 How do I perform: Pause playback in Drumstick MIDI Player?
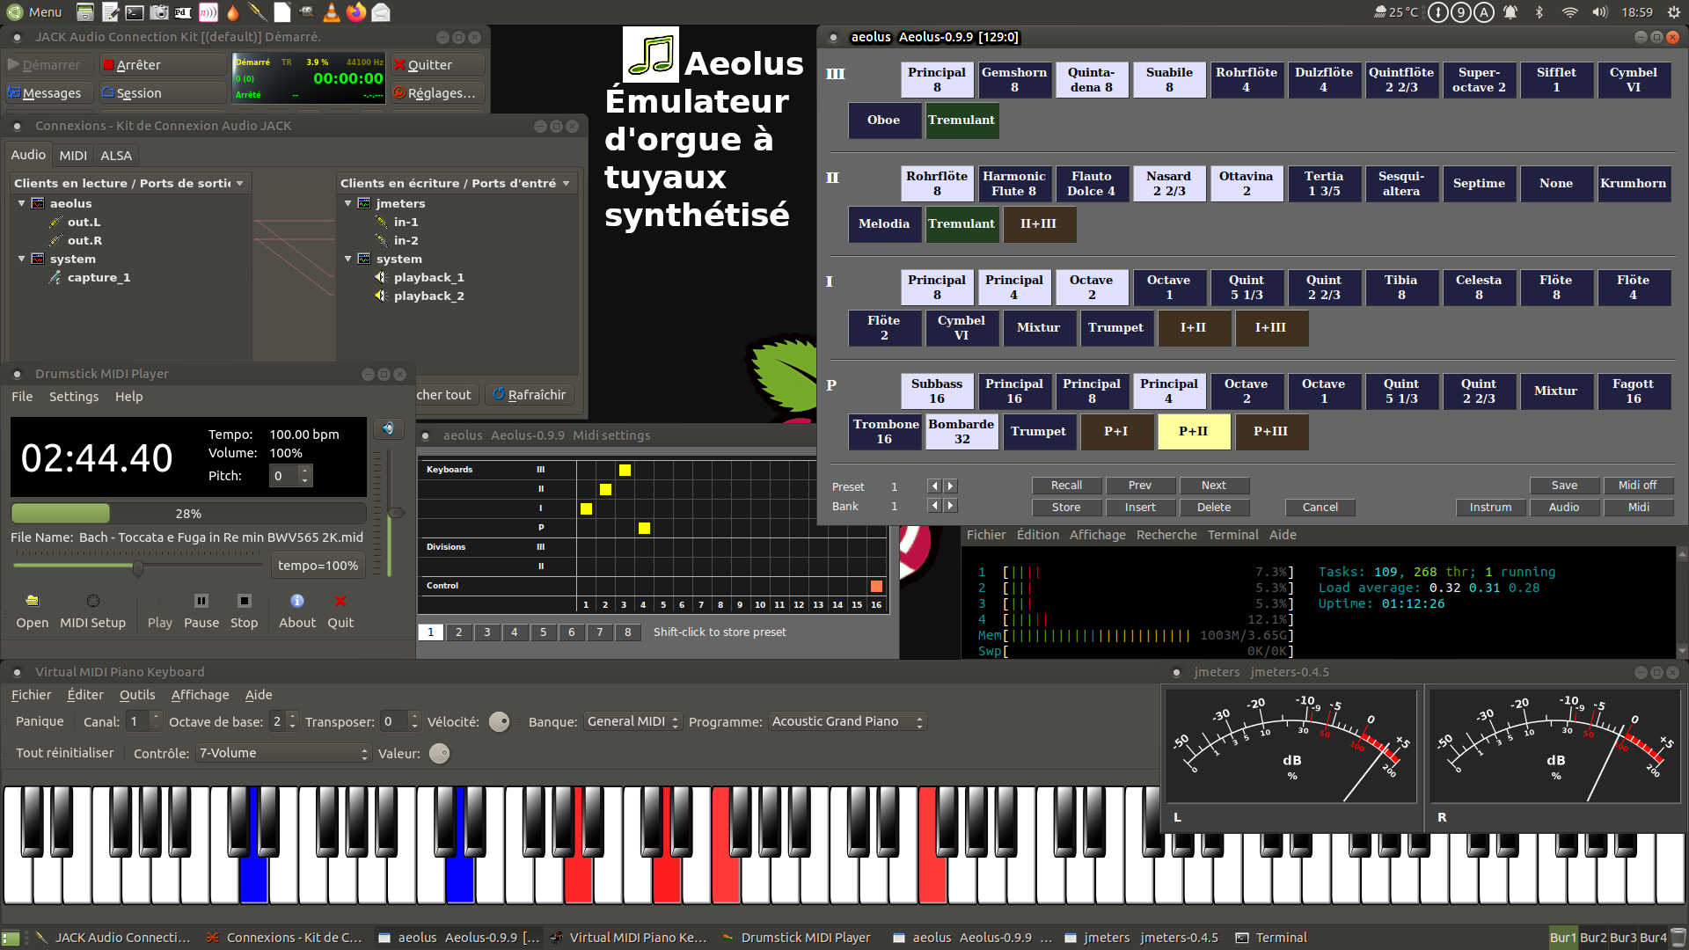(201, 610)
